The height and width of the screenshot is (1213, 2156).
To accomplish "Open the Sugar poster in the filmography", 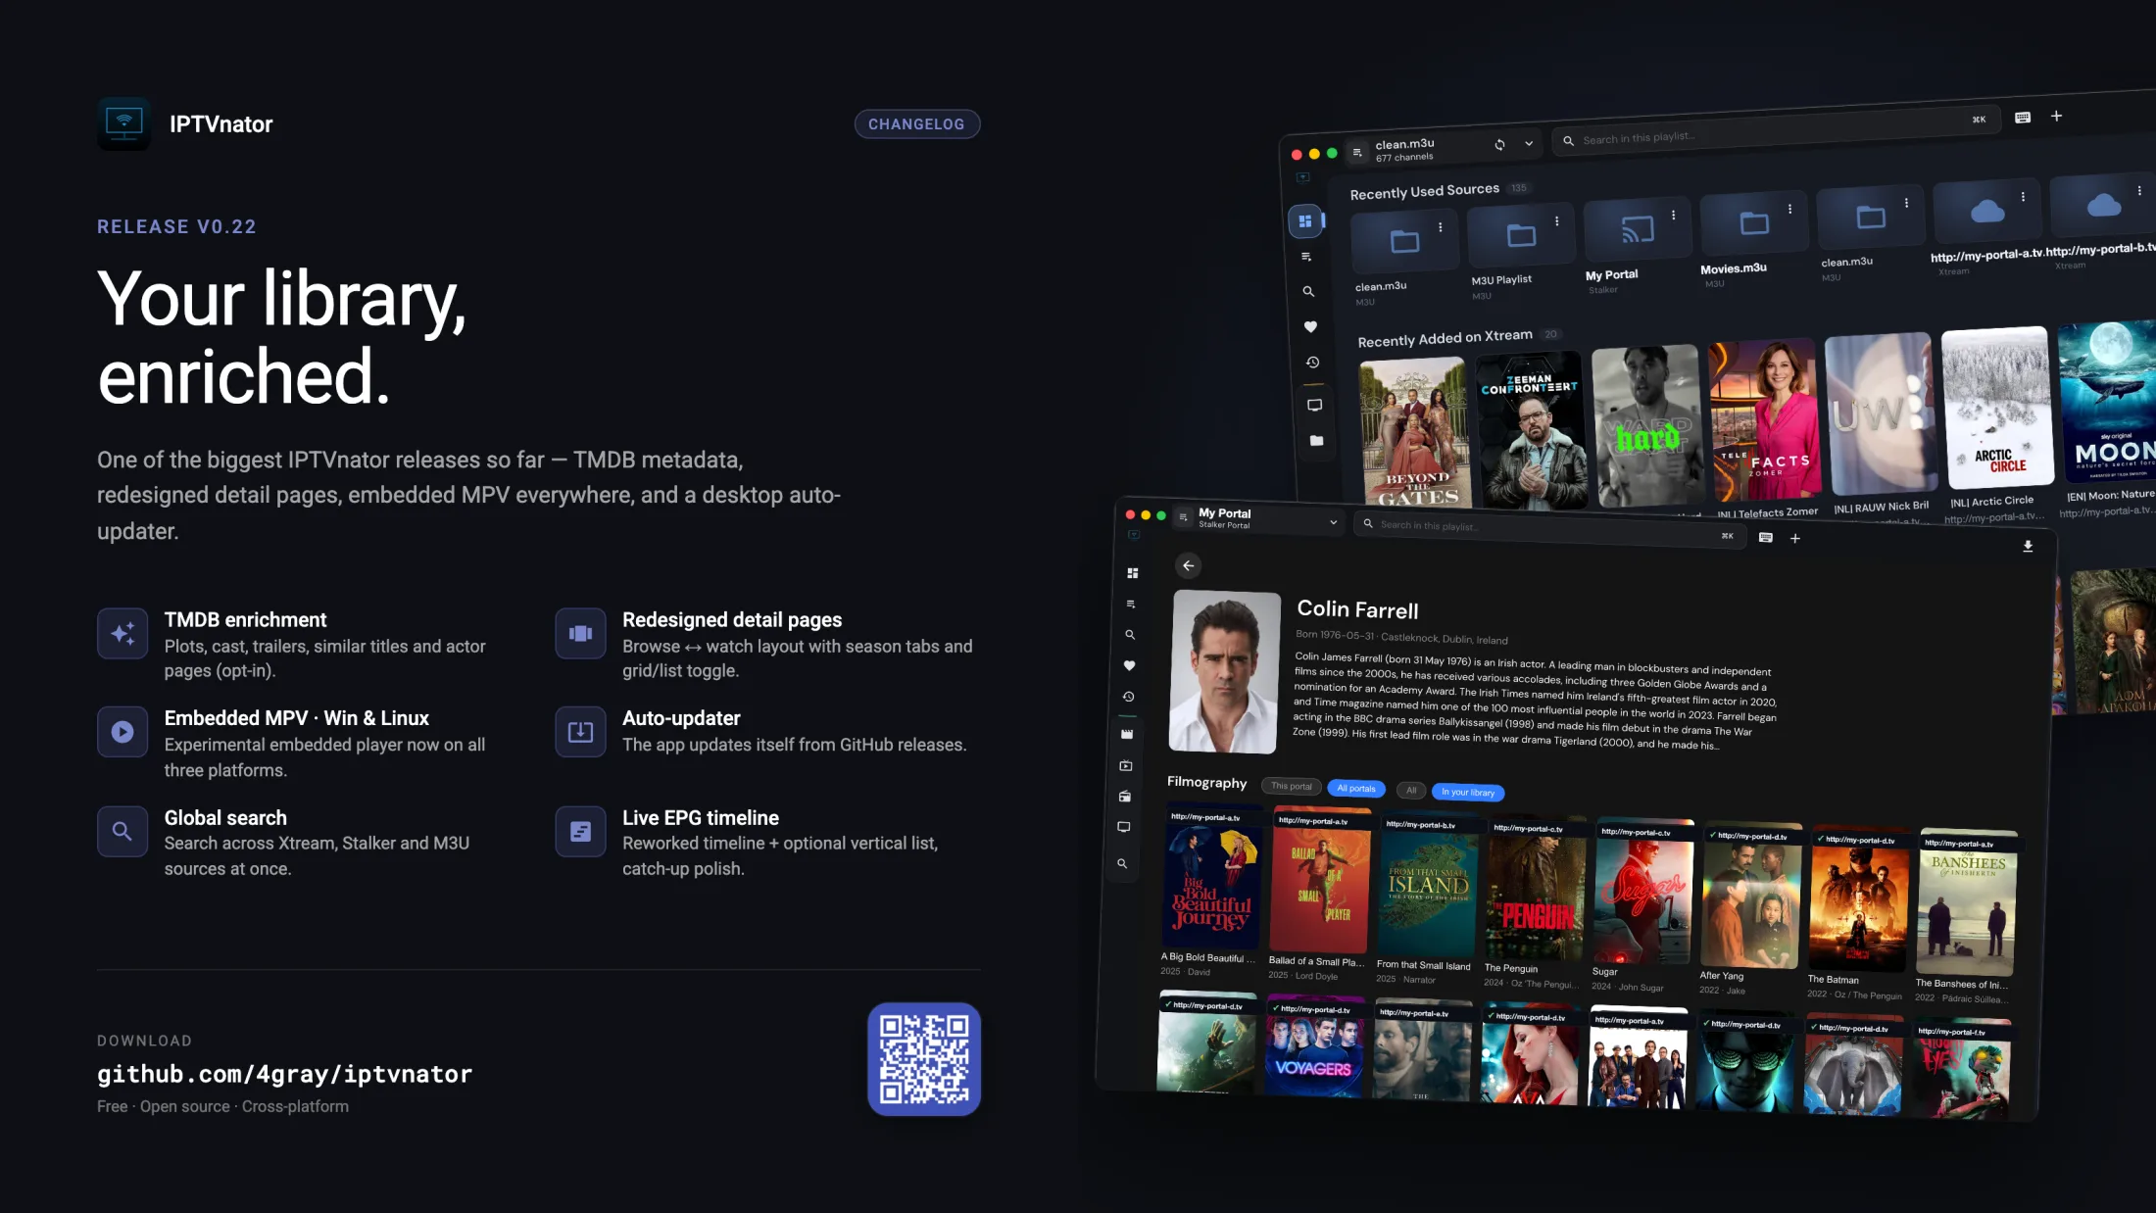I will pyautogui.click(x=1642, y=893).
